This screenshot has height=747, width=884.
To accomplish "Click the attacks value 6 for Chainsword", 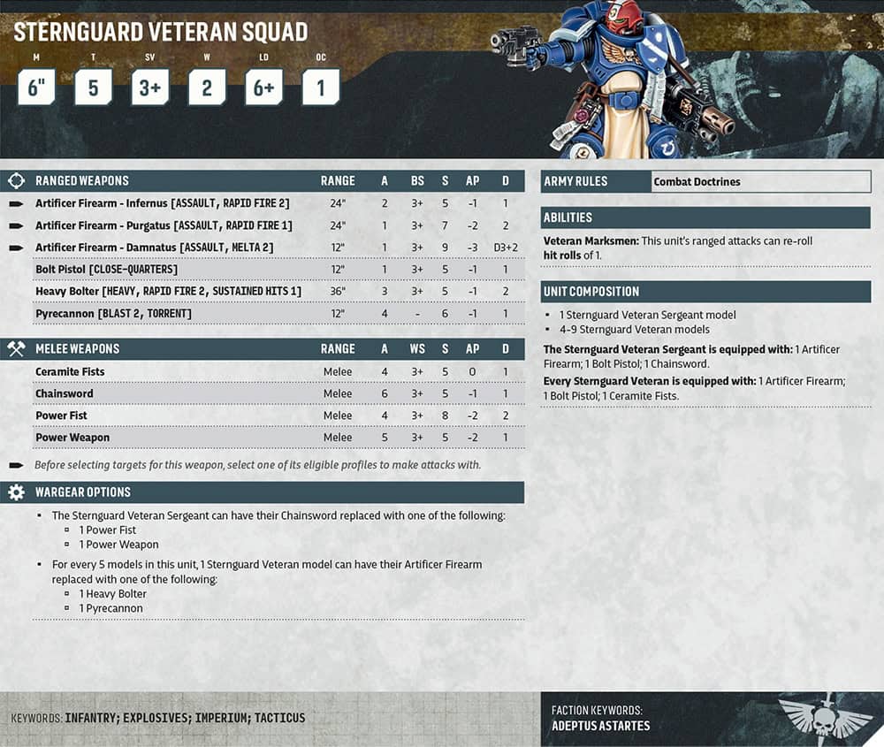I will pyautogui.click(x=385, y=393).
